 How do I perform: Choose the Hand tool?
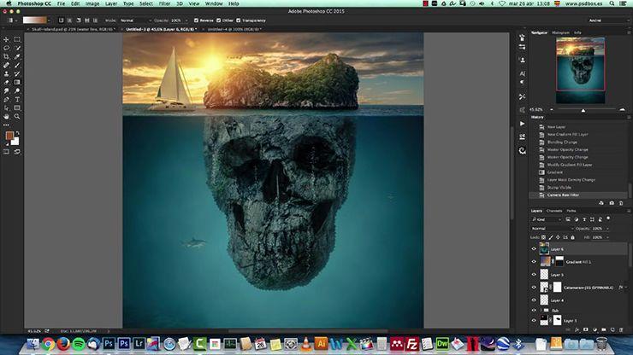pyautogui.click(x=6, y=116)
